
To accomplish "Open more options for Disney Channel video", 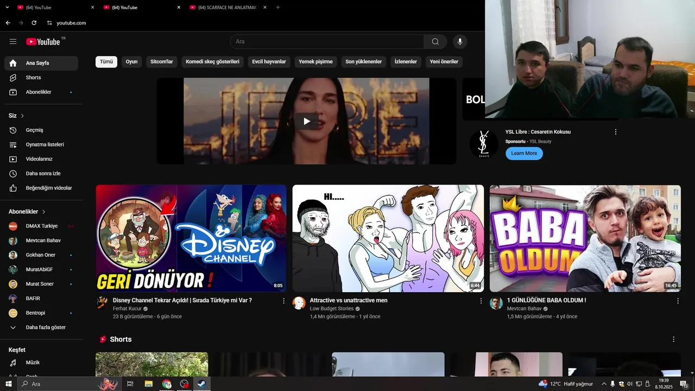I will [x=283, y=301].
